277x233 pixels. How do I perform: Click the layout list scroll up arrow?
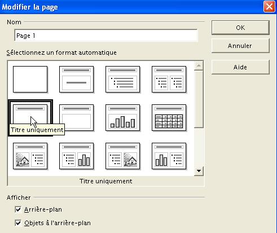tap(199, 65)
